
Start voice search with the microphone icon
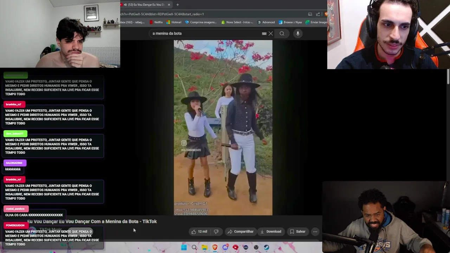pyautogui.click(x=298, y=33)
